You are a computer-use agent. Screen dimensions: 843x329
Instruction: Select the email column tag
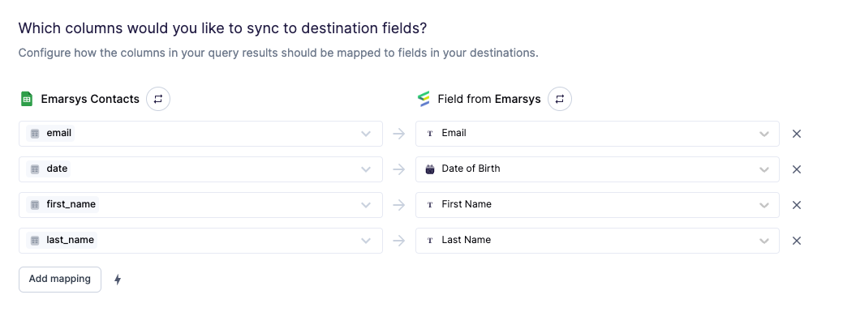coord(50,133)
